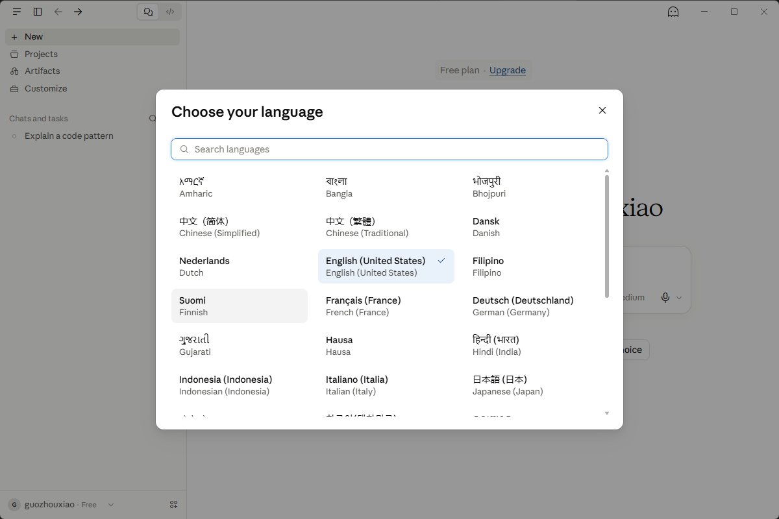The height and width of the screenshot is (519, 779).
Task: Select Dutch language
Action: click(x=240, y=266)
